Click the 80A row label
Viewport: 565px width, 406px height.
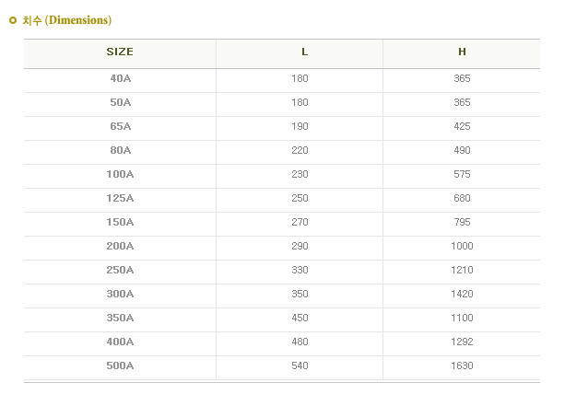(120, 150)
